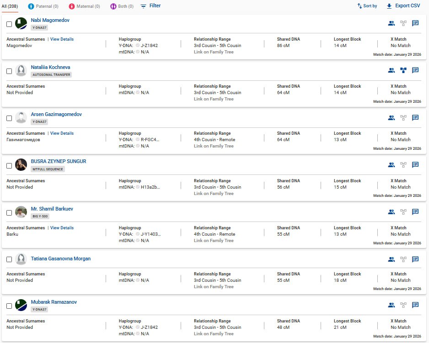The image size is (429, 343).
Task: Switch to the Maternal (0) tab
Action: tap(84, 6)
